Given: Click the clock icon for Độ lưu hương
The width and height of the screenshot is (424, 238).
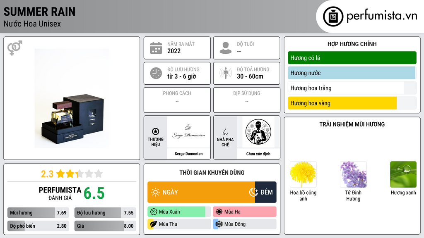Looking at the screenshot, I should click(156, 73).
